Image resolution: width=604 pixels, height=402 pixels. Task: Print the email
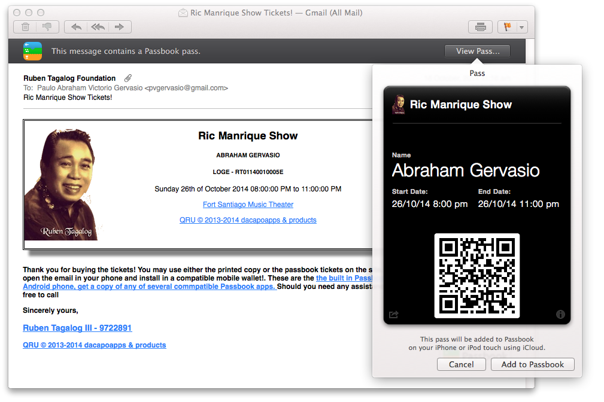(x=480, y=27)
